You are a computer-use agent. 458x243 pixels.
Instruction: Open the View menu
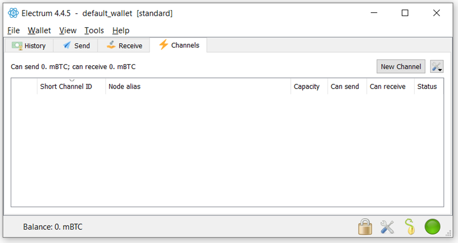click(68, 30)
